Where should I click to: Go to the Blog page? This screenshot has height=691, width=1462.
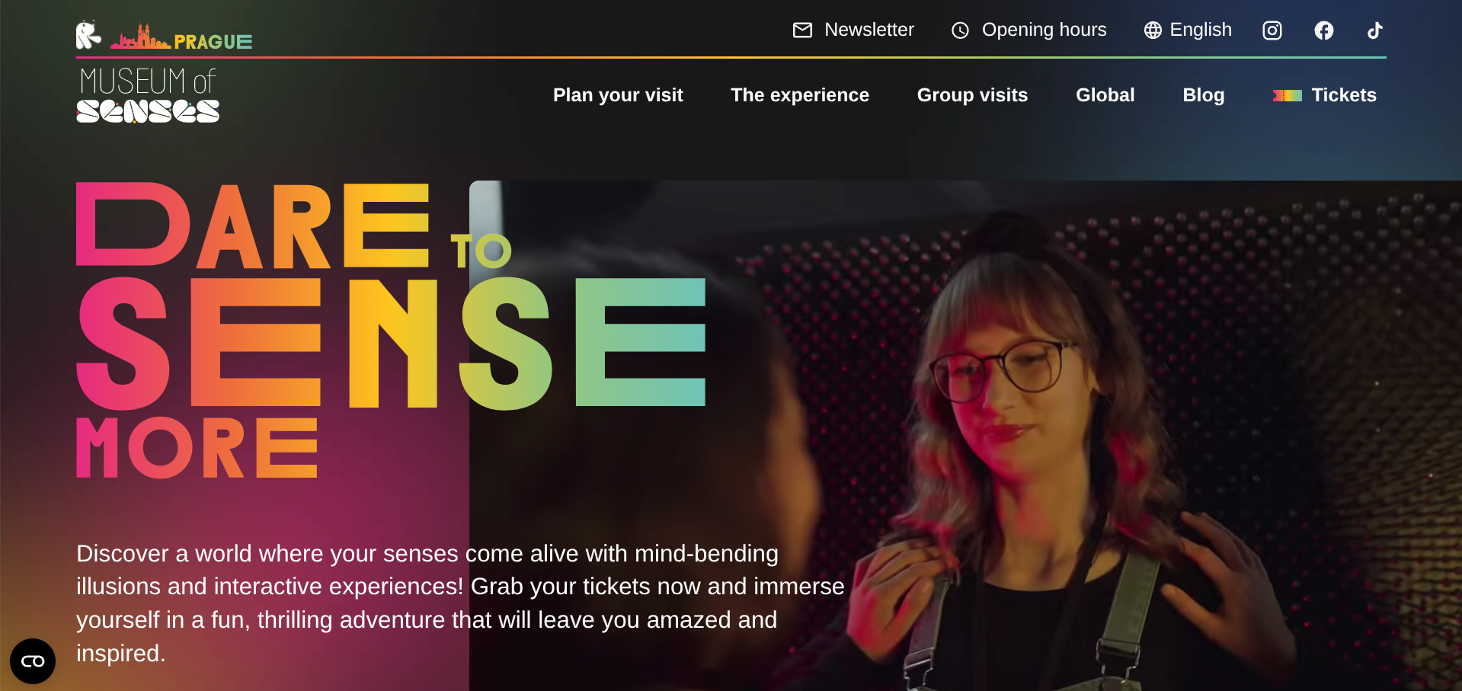(x=1204, y=95)
